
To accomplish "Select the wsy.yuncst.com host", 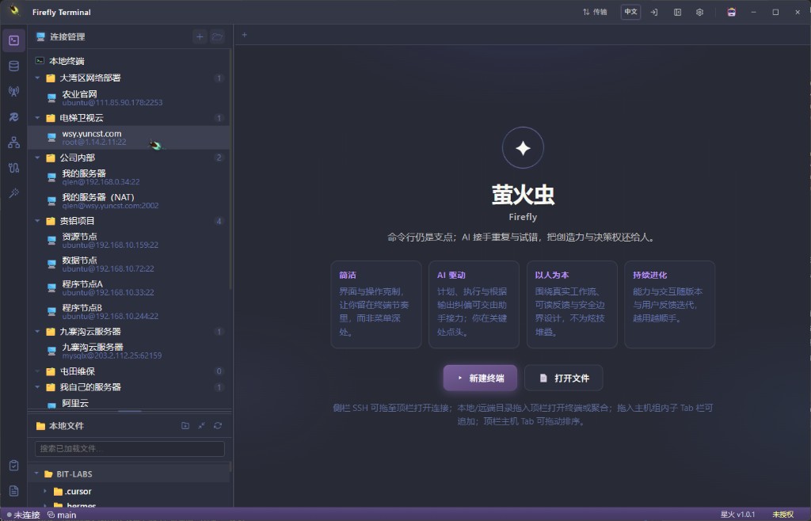I will pyautogui.click(x=129, y=138).
